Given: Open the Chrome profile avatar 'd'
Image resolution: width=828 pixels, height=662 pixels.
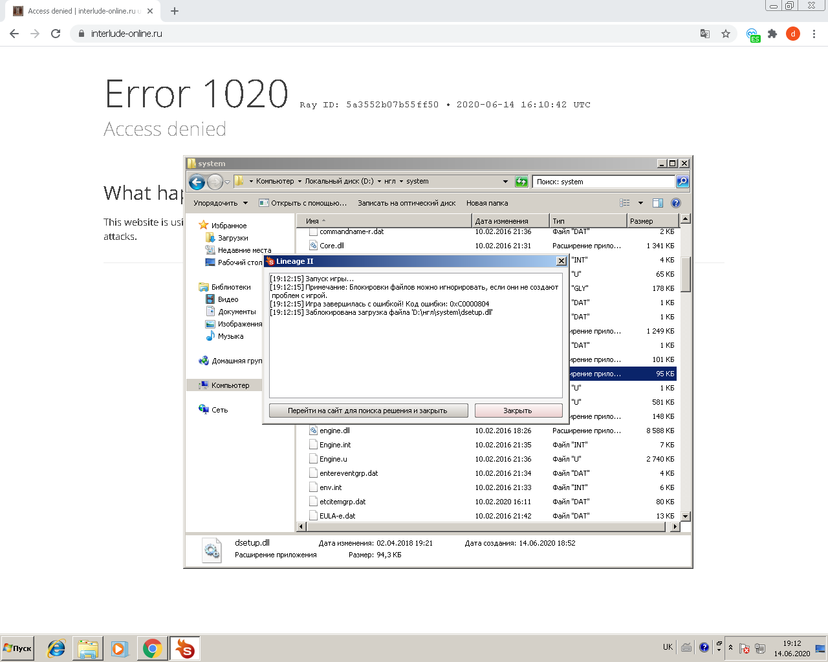Looking at the screenshot, I should click(793, 34).
